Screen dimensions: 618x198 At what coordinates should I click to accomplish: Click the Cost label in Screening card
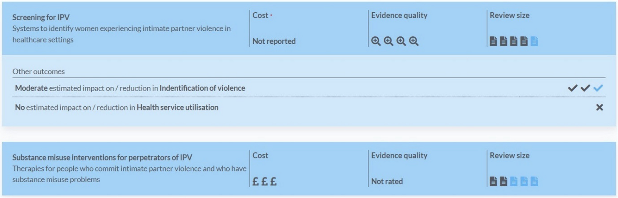click(x=260, y=15)
